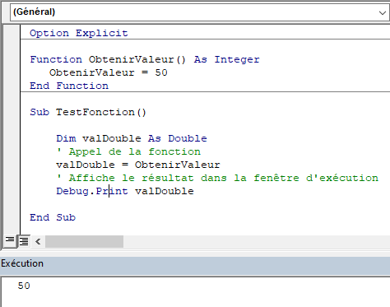This screenshot has height=307, width=390.
Task: Place cursor on Option Explicit statement
Action: (79, 33)
